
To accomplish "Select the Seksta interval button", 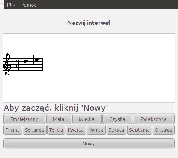I will (x=117, y=130).
